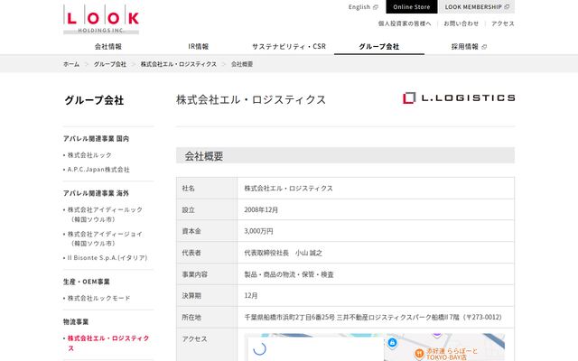This screenshot has height=361, width=578.
Task: Open the Online Store button
Action: [x=412, y=7]
